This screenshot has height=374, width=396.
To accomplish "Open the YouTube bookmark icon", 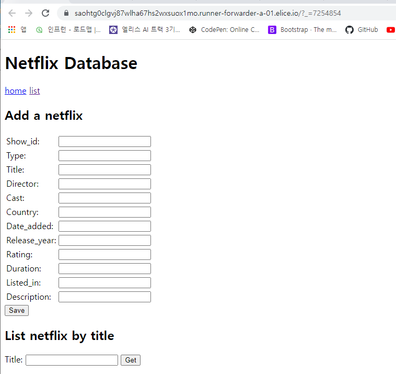I will (x=391, y=30).
